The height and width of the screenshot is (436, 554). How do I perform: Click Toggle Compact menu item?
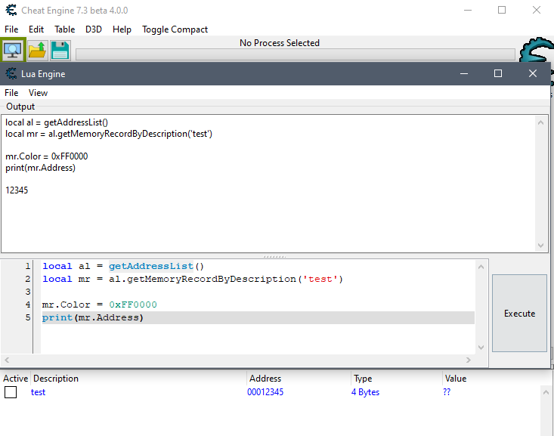(175, 29)
